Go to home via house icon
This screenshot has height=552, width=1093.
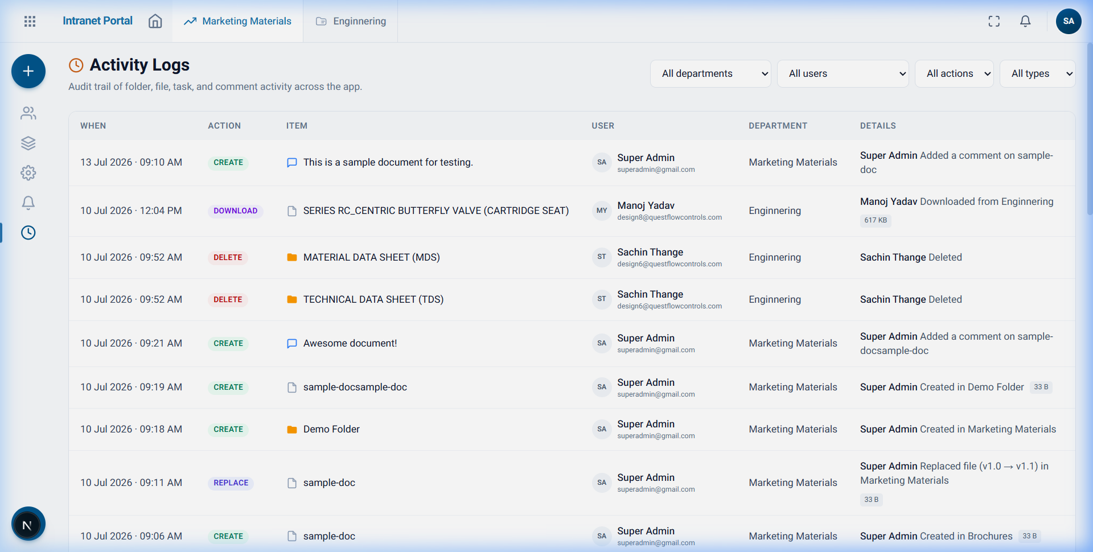pos(155,21)
